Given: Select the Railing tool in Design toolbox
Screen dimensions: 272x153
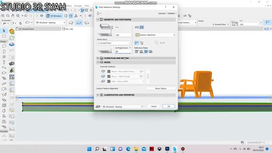Looking at the screenshot, I should 4,84.
